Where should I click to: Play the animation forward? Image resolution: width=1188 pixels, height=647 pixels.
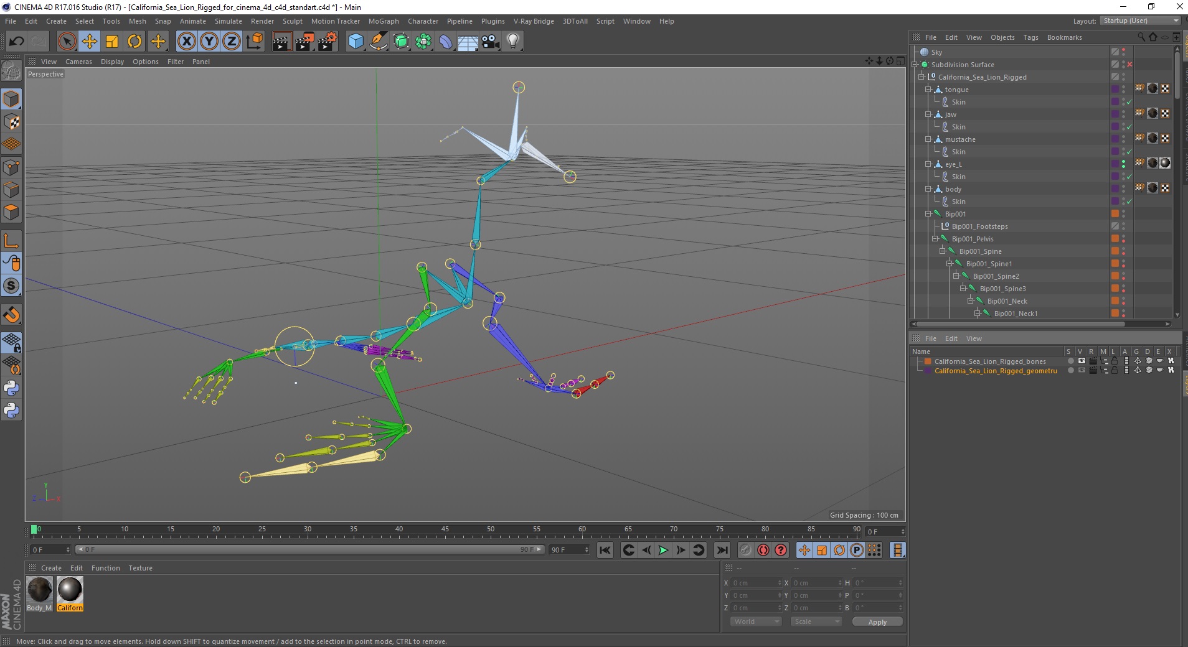point(663,550)
